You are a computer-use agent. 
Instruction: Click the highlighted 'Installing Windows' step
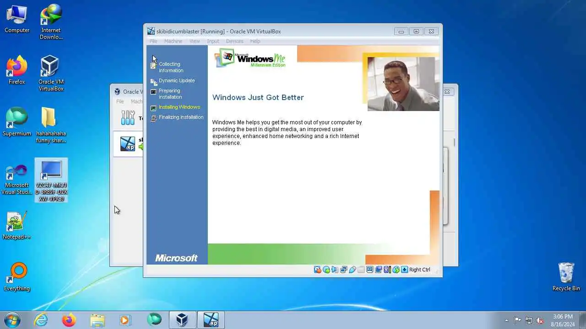pyautogui.click(x=179, y=107)
